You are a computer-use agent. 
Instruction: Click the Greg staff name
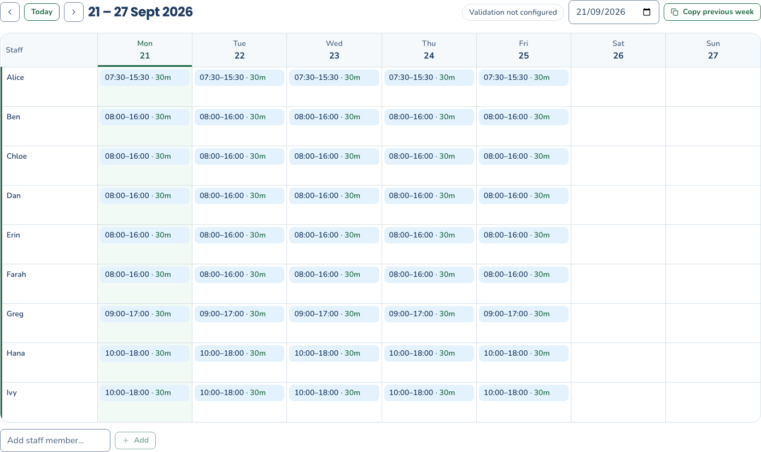click(15, 314)
